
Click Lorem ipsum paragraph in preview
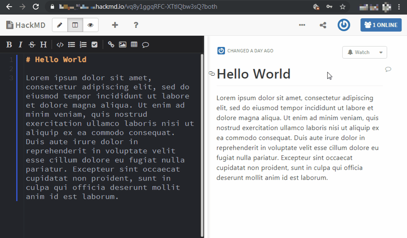[x=298, y=137]
